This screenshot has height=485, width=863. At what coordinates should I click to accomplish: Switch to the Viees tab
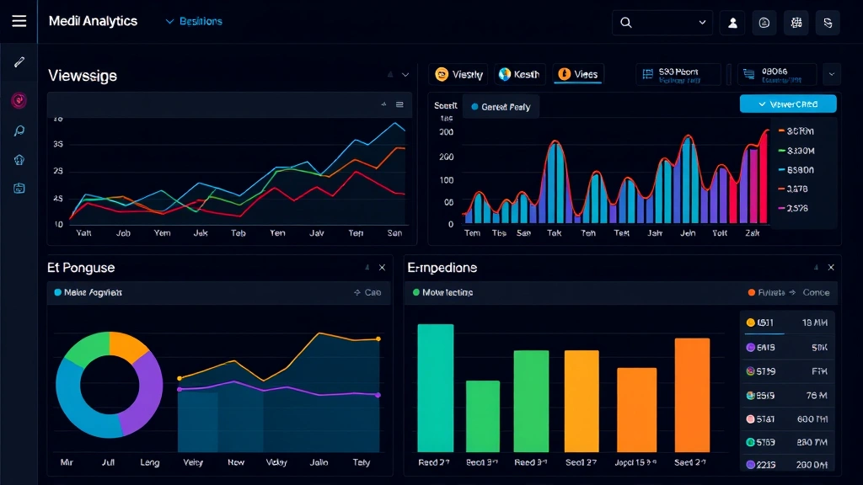[578, 74]
